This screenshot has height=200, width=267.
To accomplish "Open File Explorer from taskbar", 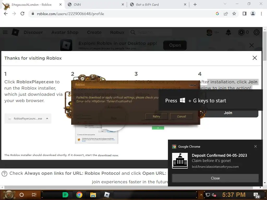I will pos(93,195).
